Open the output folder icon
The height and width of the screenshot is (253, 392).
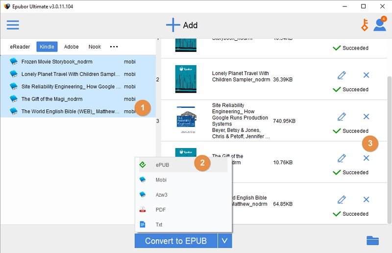tap(373, 240)
